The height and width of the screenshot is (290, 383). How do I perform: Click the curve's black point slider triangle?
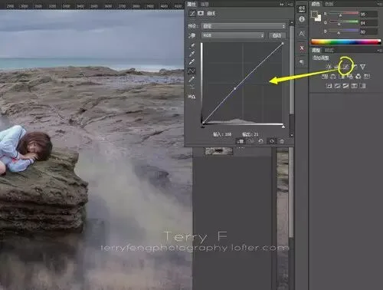tap(203, 127)
